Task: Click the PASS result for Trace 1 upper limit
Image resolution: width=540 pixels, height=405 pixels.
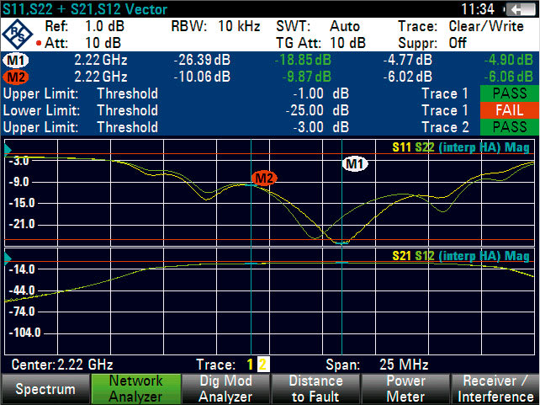Action: pos(509,93)
